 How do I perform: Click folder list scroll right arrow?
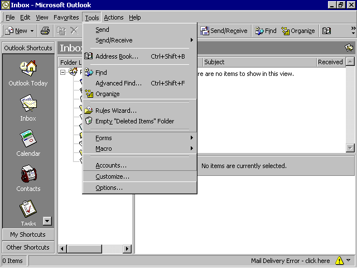click(127, 248)
